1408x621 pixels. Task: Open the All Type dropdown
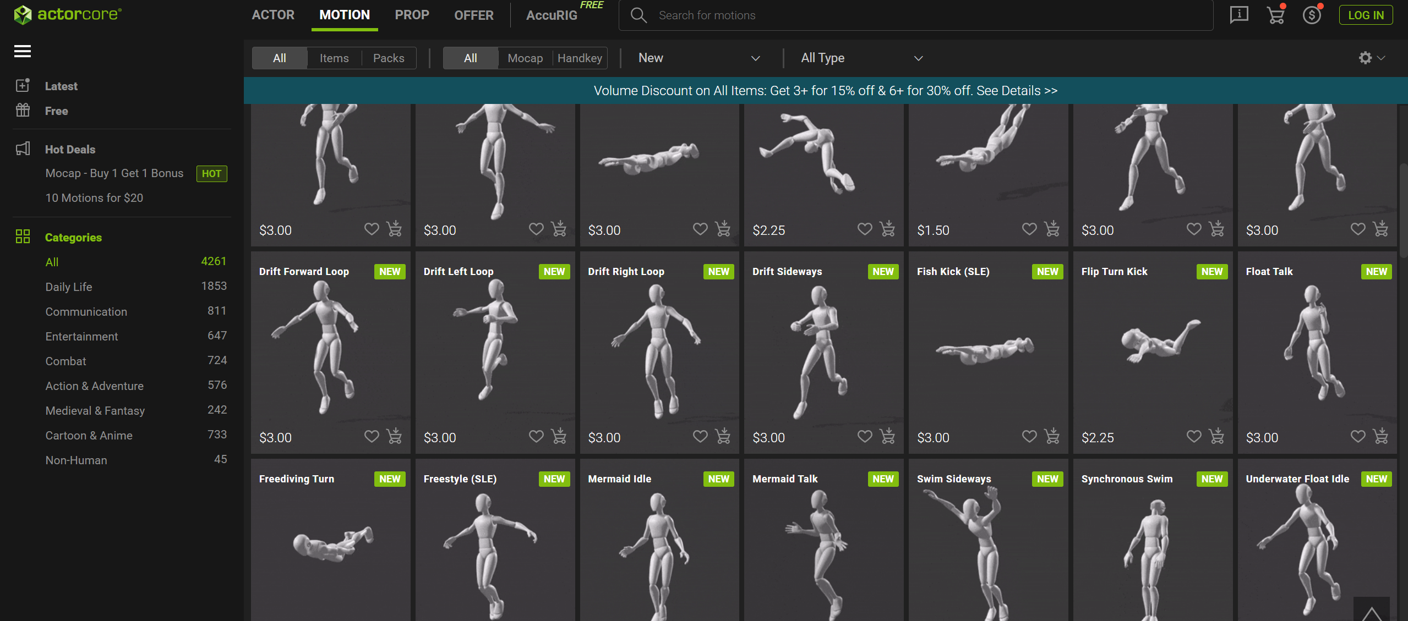(861, 58)
